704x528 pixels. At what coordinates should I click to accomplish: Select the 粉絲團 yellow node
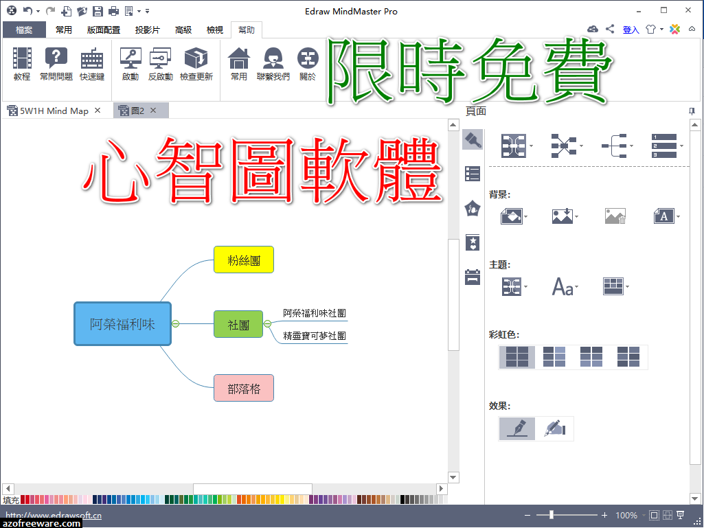pyautogui.click(x=244, y=260)
